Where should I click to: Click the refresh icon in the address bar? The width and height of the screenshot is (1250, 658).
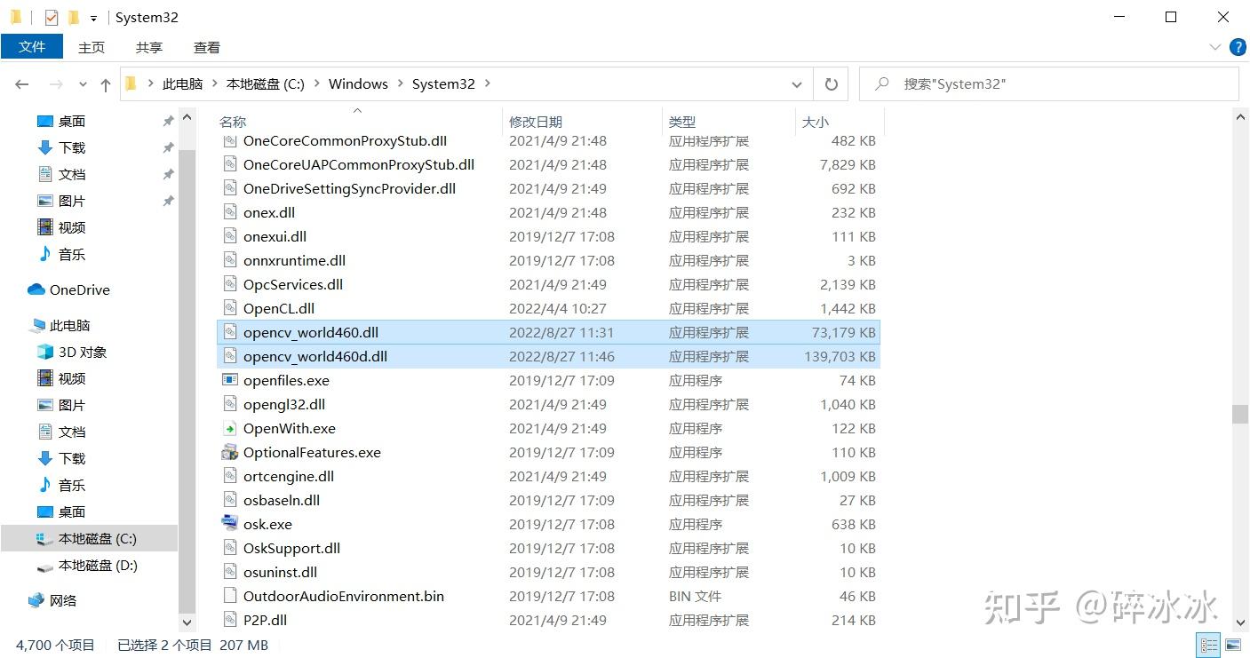coord(831,83)
